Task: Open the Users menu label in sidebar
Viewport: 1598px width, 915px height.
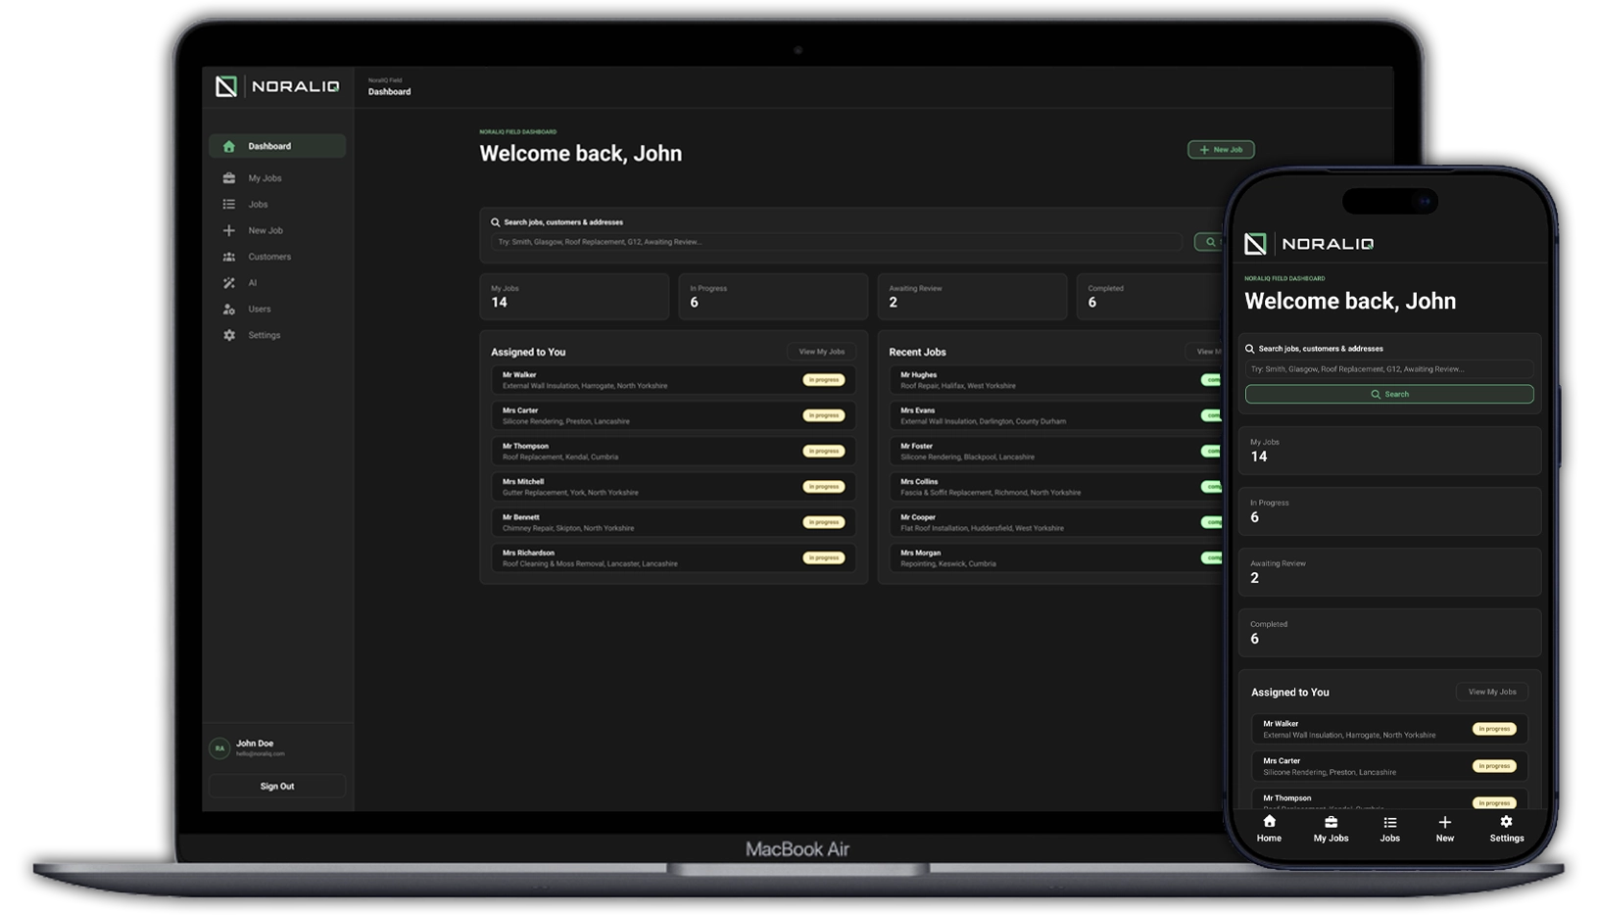Action: coord(260,309)
